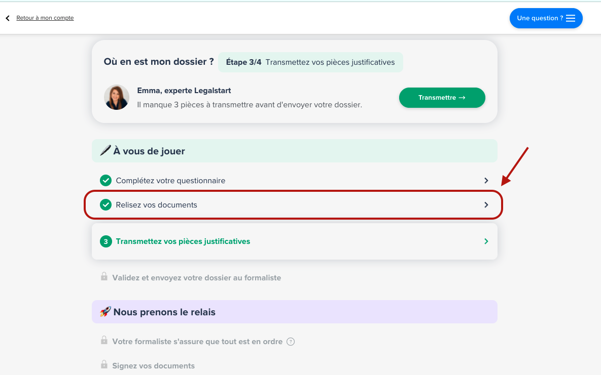Click the back arrow icon beside Retour
This screenshot has width=601, height=375.
tap(8, 18)
